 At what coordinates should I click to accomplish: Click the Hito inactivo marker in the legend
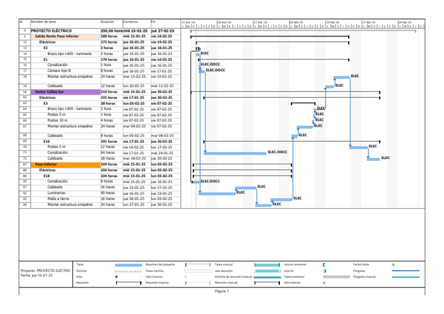pos(186,276)
